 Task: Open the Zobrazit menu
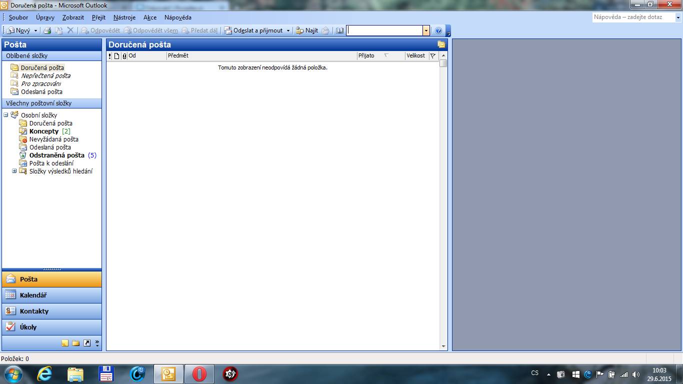73,17
